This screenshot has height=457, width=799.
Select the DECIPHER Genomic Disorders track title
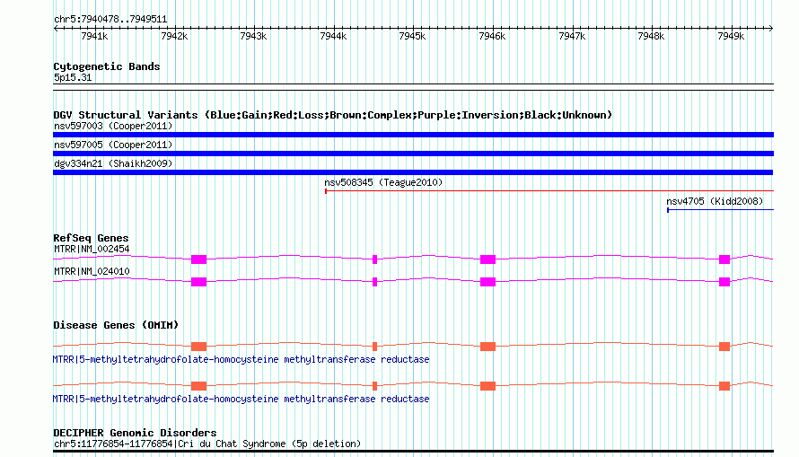click(x=135, y=433)
